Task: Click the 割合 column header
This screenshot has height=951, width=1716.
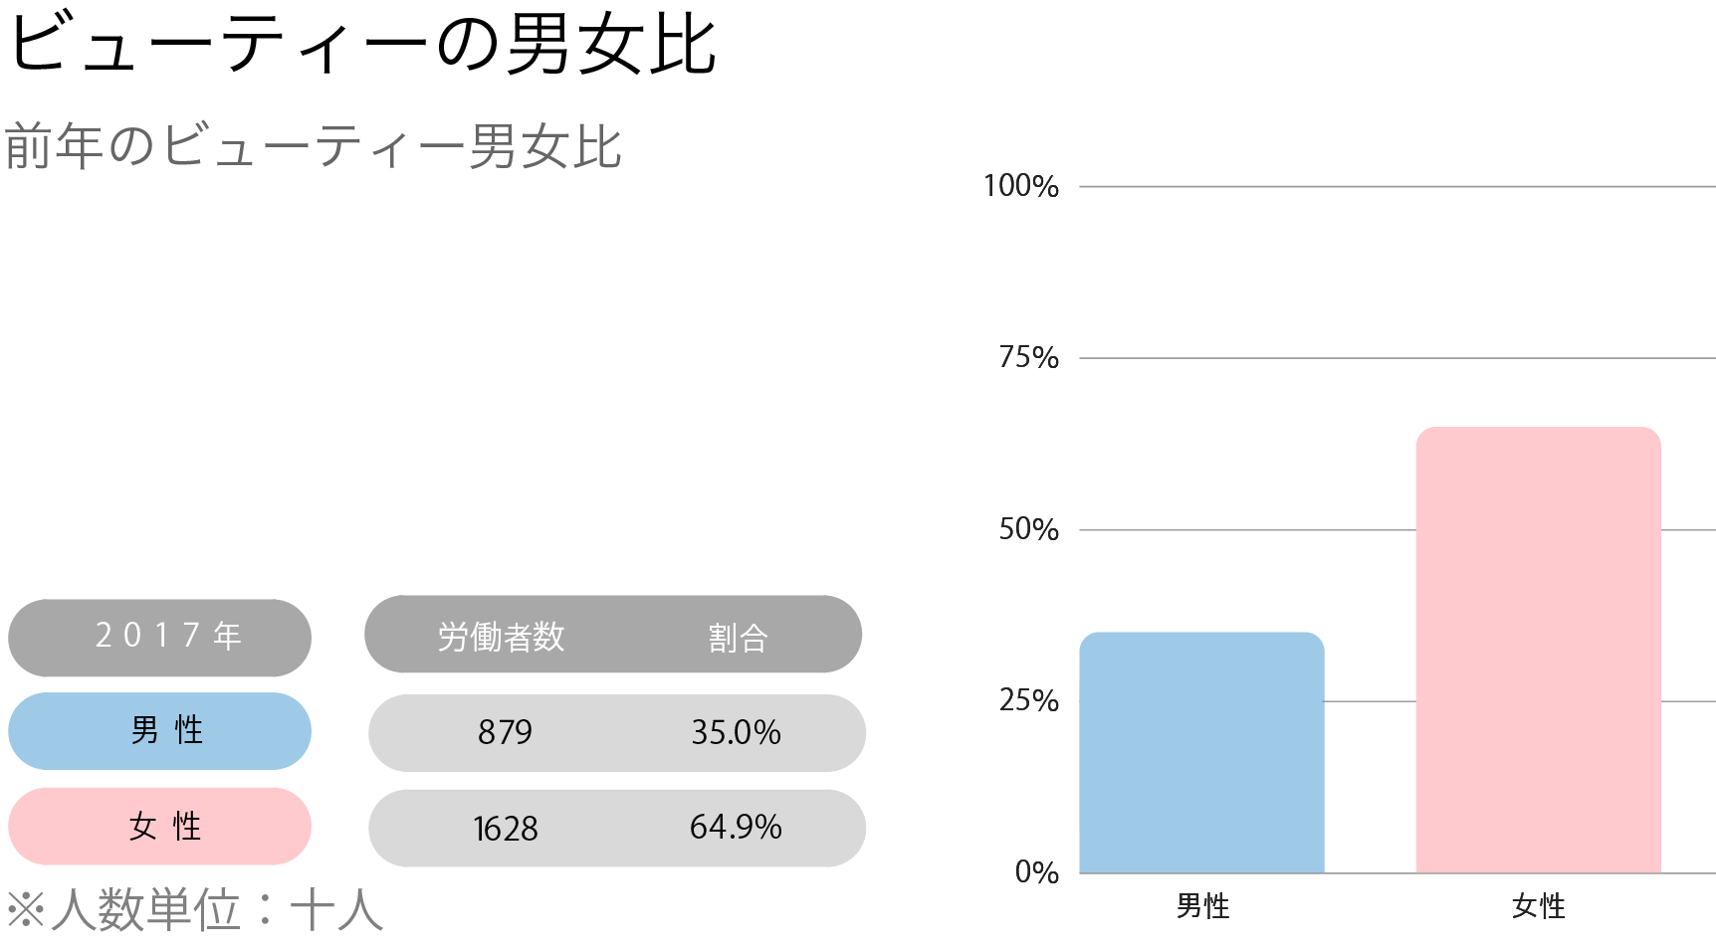Action: pos(738,637)
